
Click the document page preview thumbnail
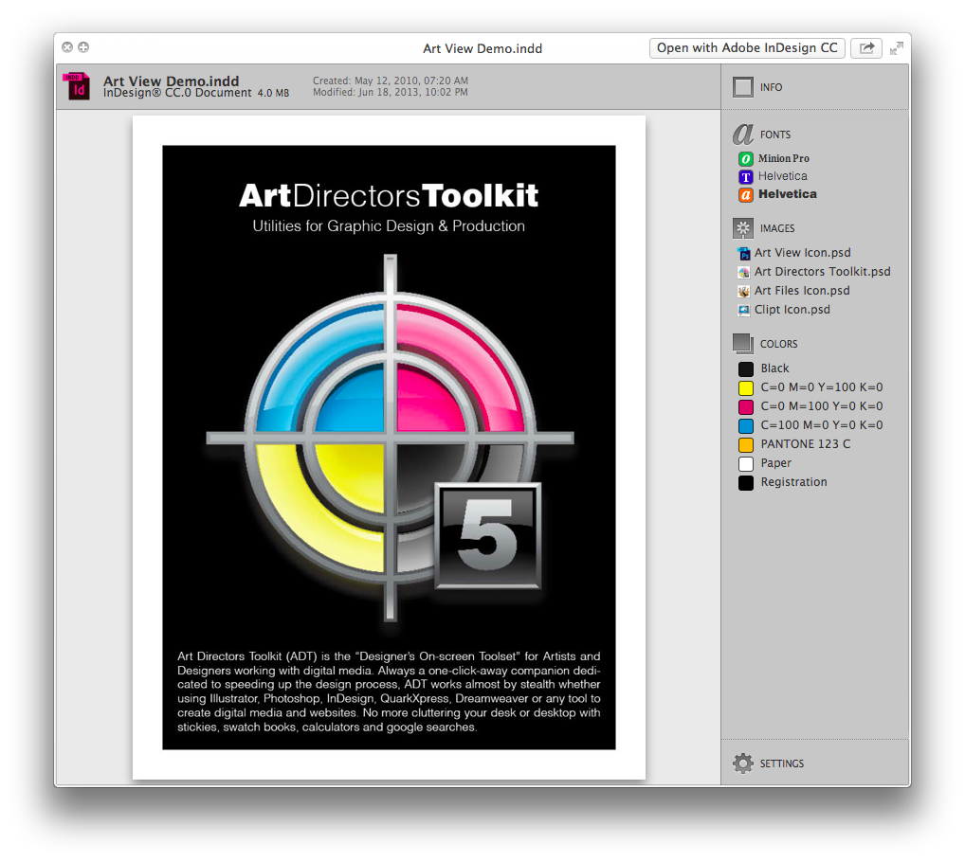pyautogui.click(x=389, y=447)
